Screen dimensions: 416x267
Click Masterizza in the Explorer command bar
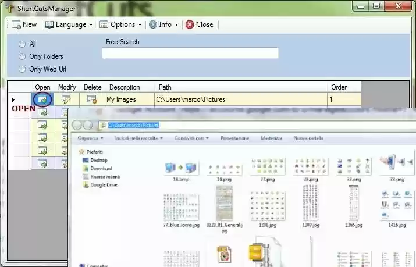[x=271, y=138]
